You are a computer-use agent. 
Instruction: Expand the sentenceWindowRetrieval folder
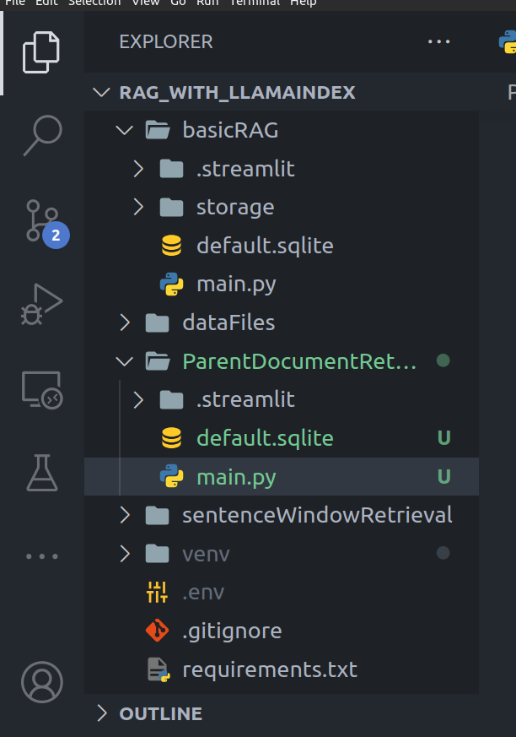pos(124,515)
